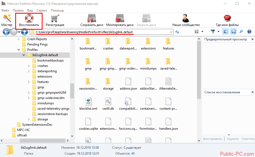Navigate up with the blue up arrow
The height and width of the screenshot is (157, 255).
click(x=24, y=32)
